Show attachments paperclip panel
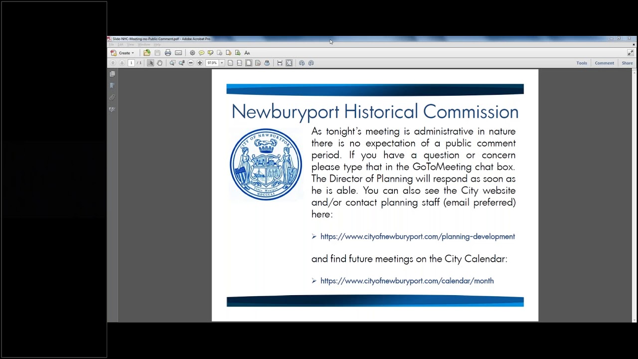638x359 pixels. click(112, 98)
